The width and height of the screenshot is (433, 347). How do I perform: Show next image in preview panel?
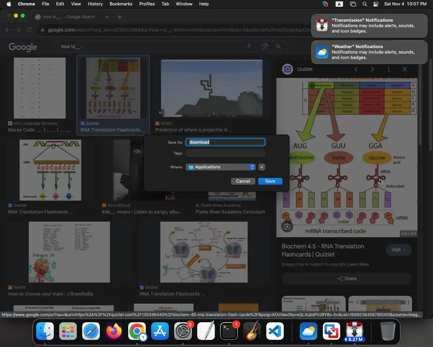(x=372, y=69)
